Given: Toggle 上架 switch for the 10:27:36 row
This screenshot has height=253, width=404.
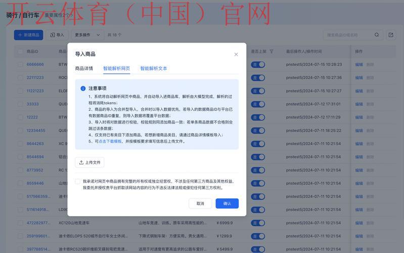Looking at the screenshot, I should tap(258, 77).
